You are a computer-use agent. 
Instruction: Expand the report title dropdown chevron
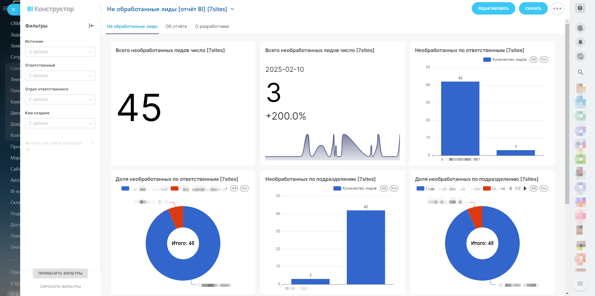[x=232, y=9]
